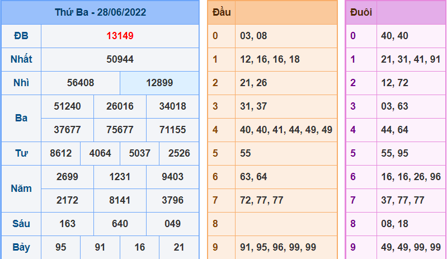Click the ĐB row label
This screenshot has height=259, width=447.
(21, 36)
